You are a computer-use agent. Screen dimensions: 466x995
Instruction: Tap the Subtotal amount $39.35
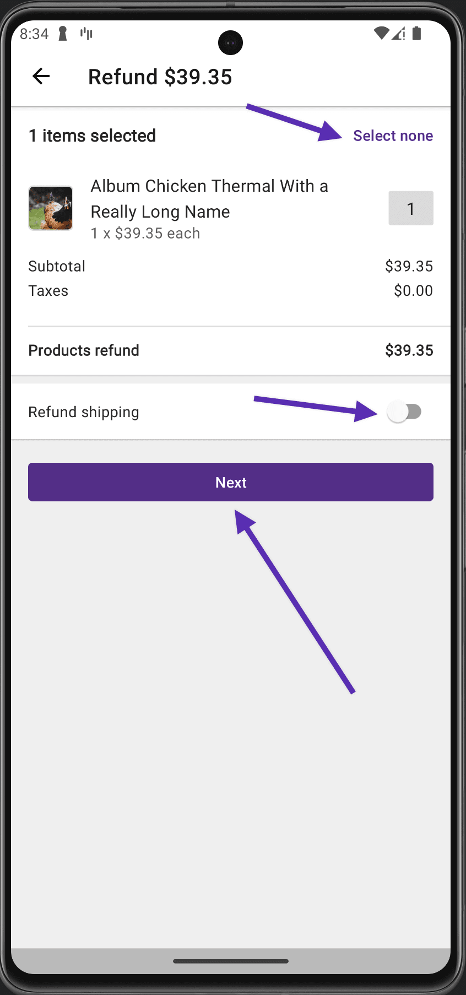coord(409,266)
